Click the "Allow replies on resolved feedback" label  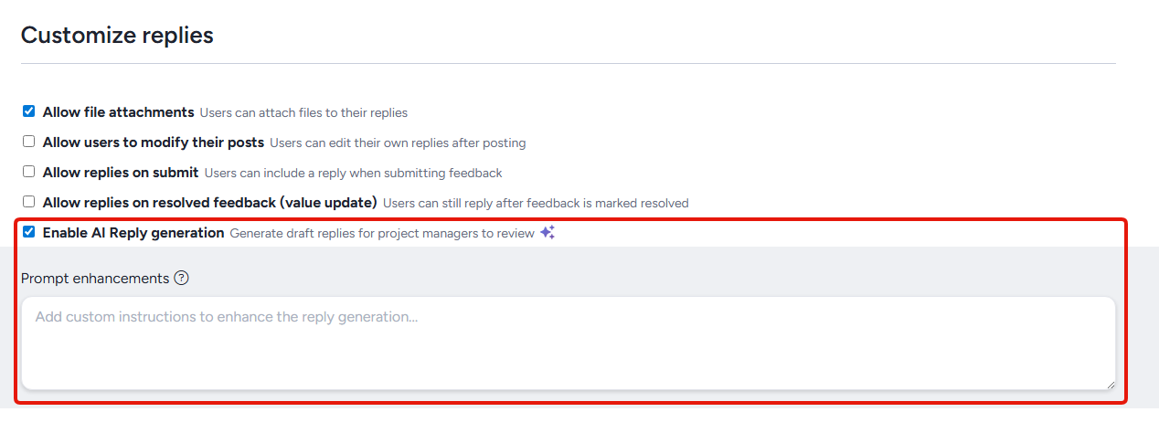click(209, 203)
